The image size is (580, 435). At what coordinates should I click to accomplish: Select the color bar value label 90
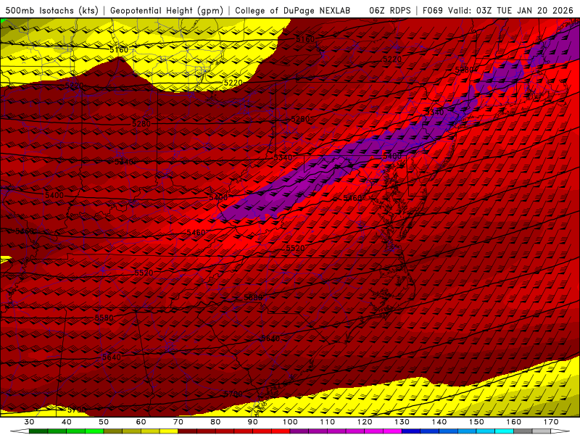(x=252, y=422)
